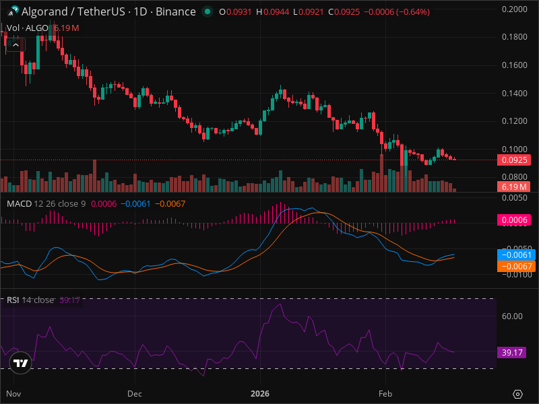The width and height of the screenshot is (539, 404).
Task: Click the 2026 label on time axis
Action: click(260, 394)
